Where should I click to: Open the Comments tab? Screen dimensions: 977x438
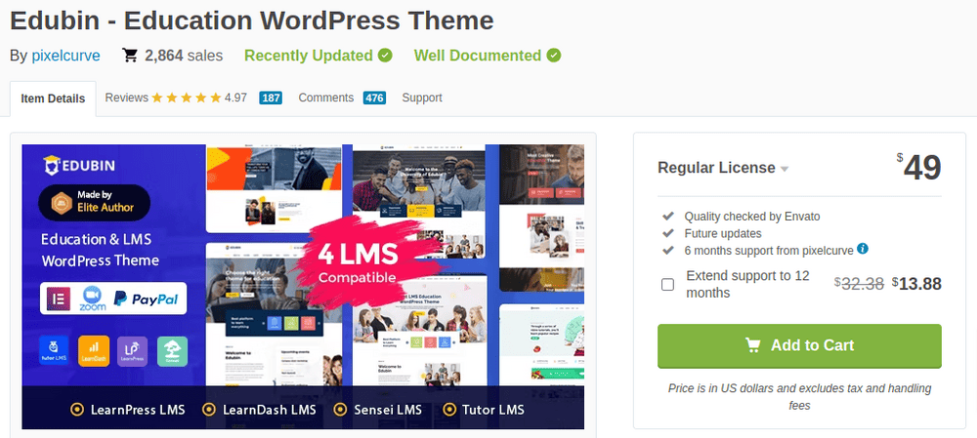click(x=326, y=98)
